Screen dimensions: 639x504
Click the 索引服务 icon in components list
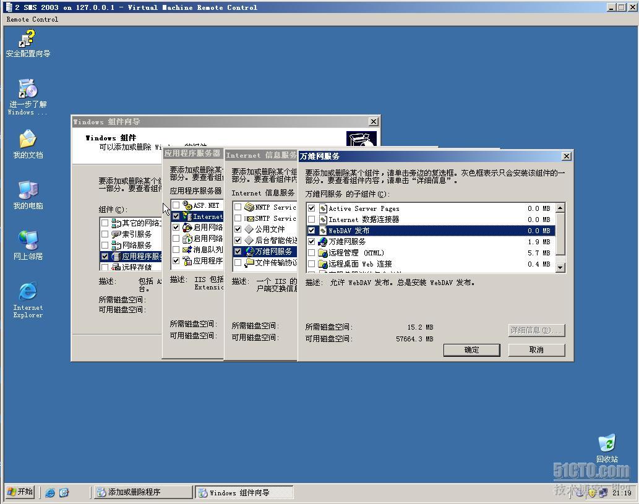point(116,234)
